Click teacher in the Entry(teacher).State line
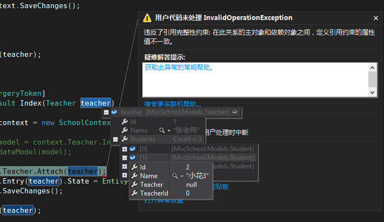Viewport: 384px width, 222px height. pyautogui.click(x=44, y=181)
